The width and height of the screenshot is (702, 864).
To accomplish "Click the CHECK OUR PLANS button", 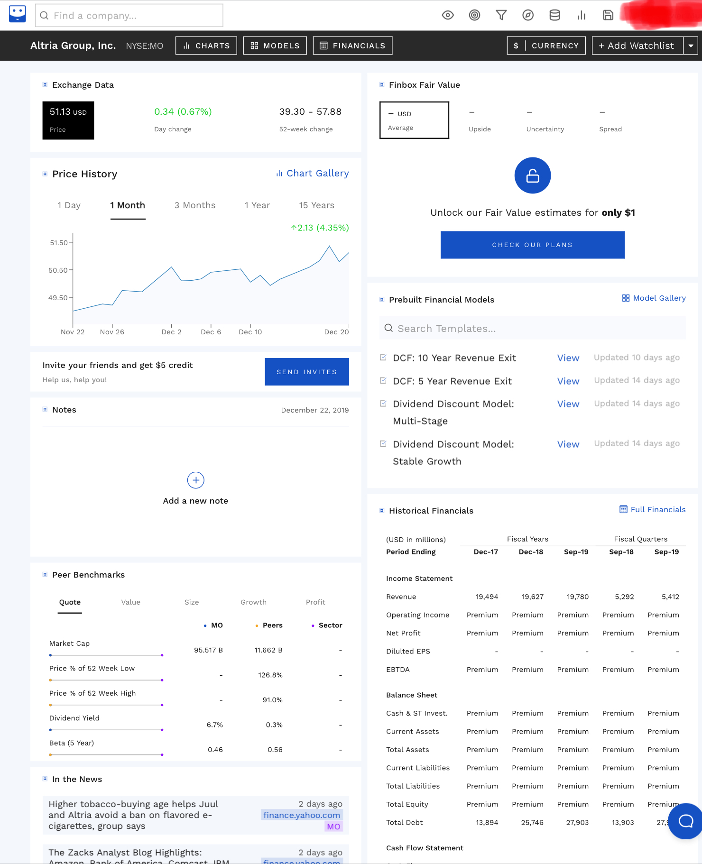I will [533, 245].
